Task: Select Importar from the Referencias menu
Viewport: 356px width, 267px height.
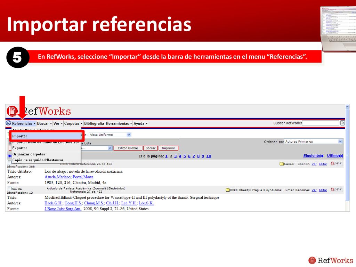Action: pos(46,136)
